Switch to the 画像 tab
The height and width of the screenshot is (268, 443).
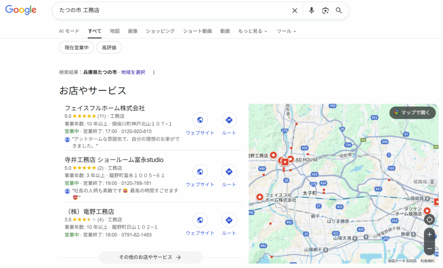[133, 31]
